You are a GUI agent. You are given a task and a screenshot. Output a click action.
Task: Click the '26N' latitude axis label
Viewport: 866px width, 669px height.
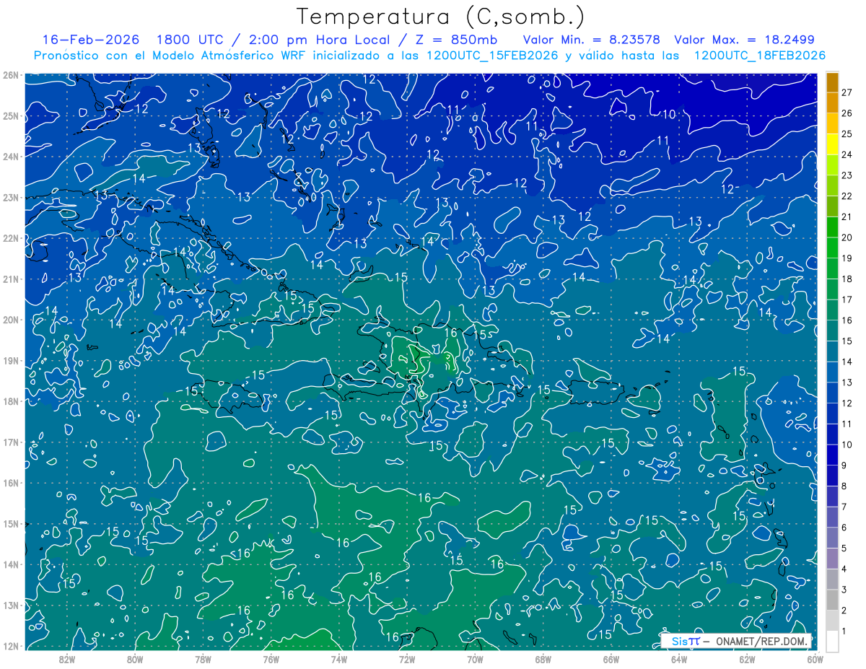(x=10, y=75)
